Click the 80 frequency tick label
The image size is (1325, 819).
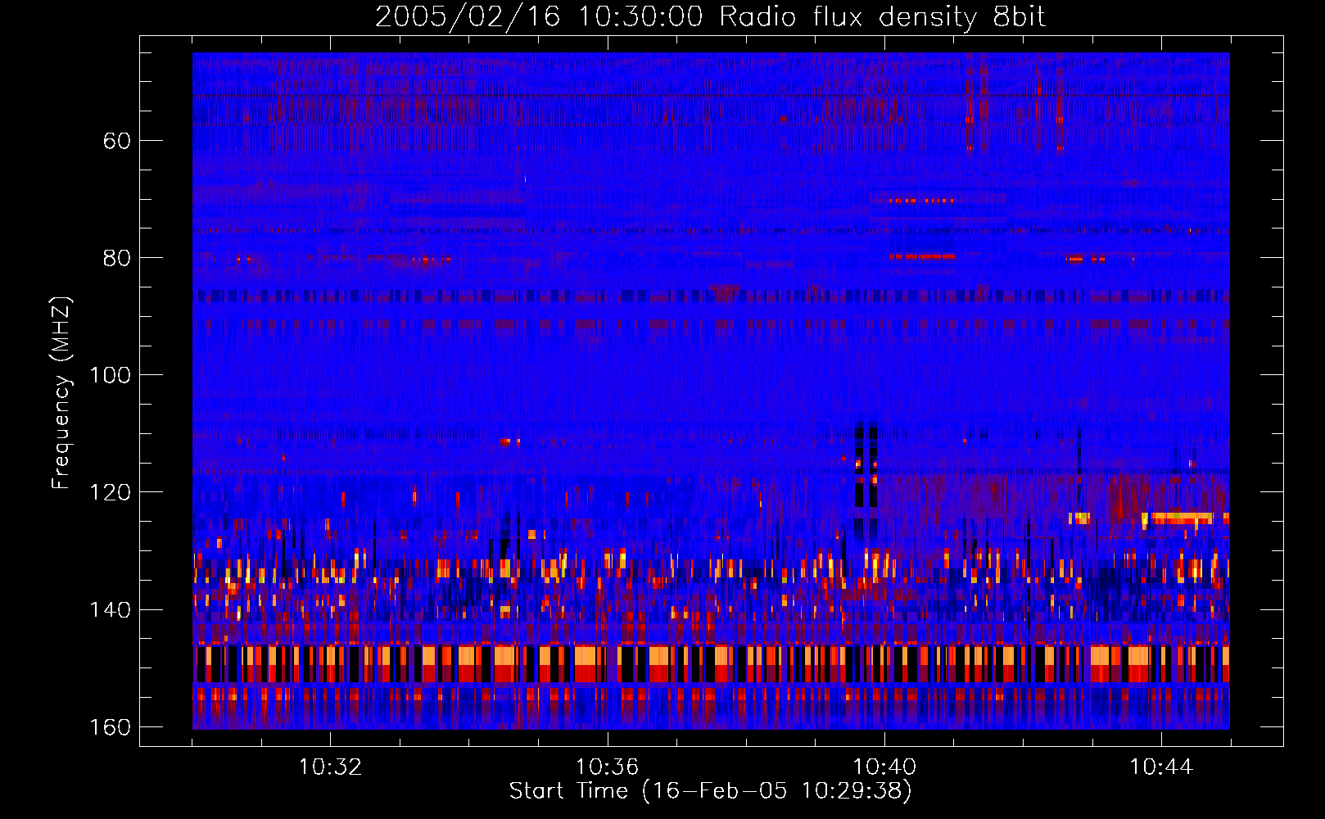click(117, 258)
